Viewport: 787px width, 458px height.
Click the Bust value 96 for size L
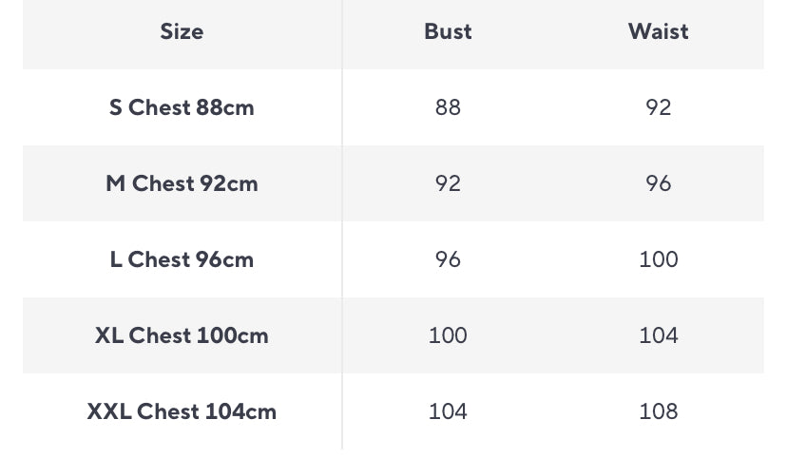click(448, 259)
